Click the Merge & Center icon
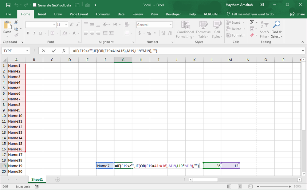 click(127, 33)
